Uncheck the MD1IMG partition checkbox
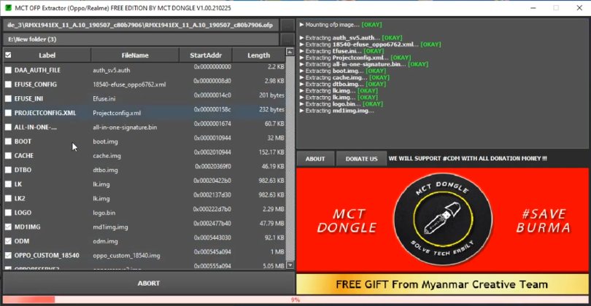 pos(8,227)
